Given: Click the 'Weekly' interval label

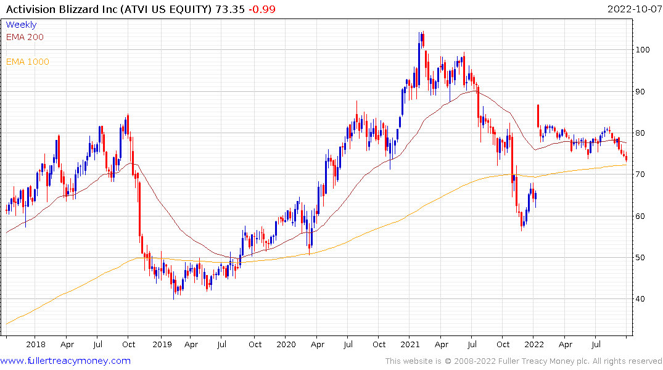Looking at the screenshot, I should [x=21, y=25].
